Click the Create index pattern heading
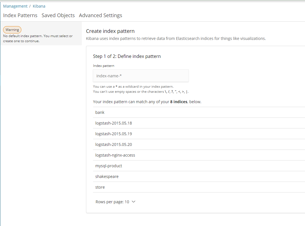The height and width of the screenshot is (226, 305). [110, 31]
